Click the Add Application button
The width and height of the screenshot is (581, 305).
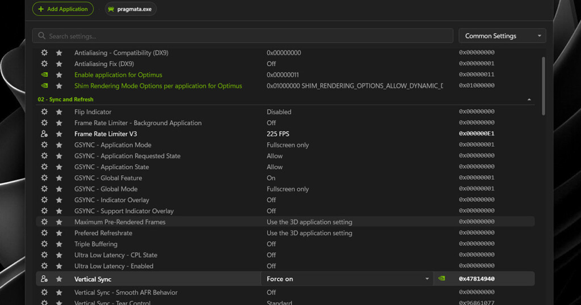(x=63, y=9)
